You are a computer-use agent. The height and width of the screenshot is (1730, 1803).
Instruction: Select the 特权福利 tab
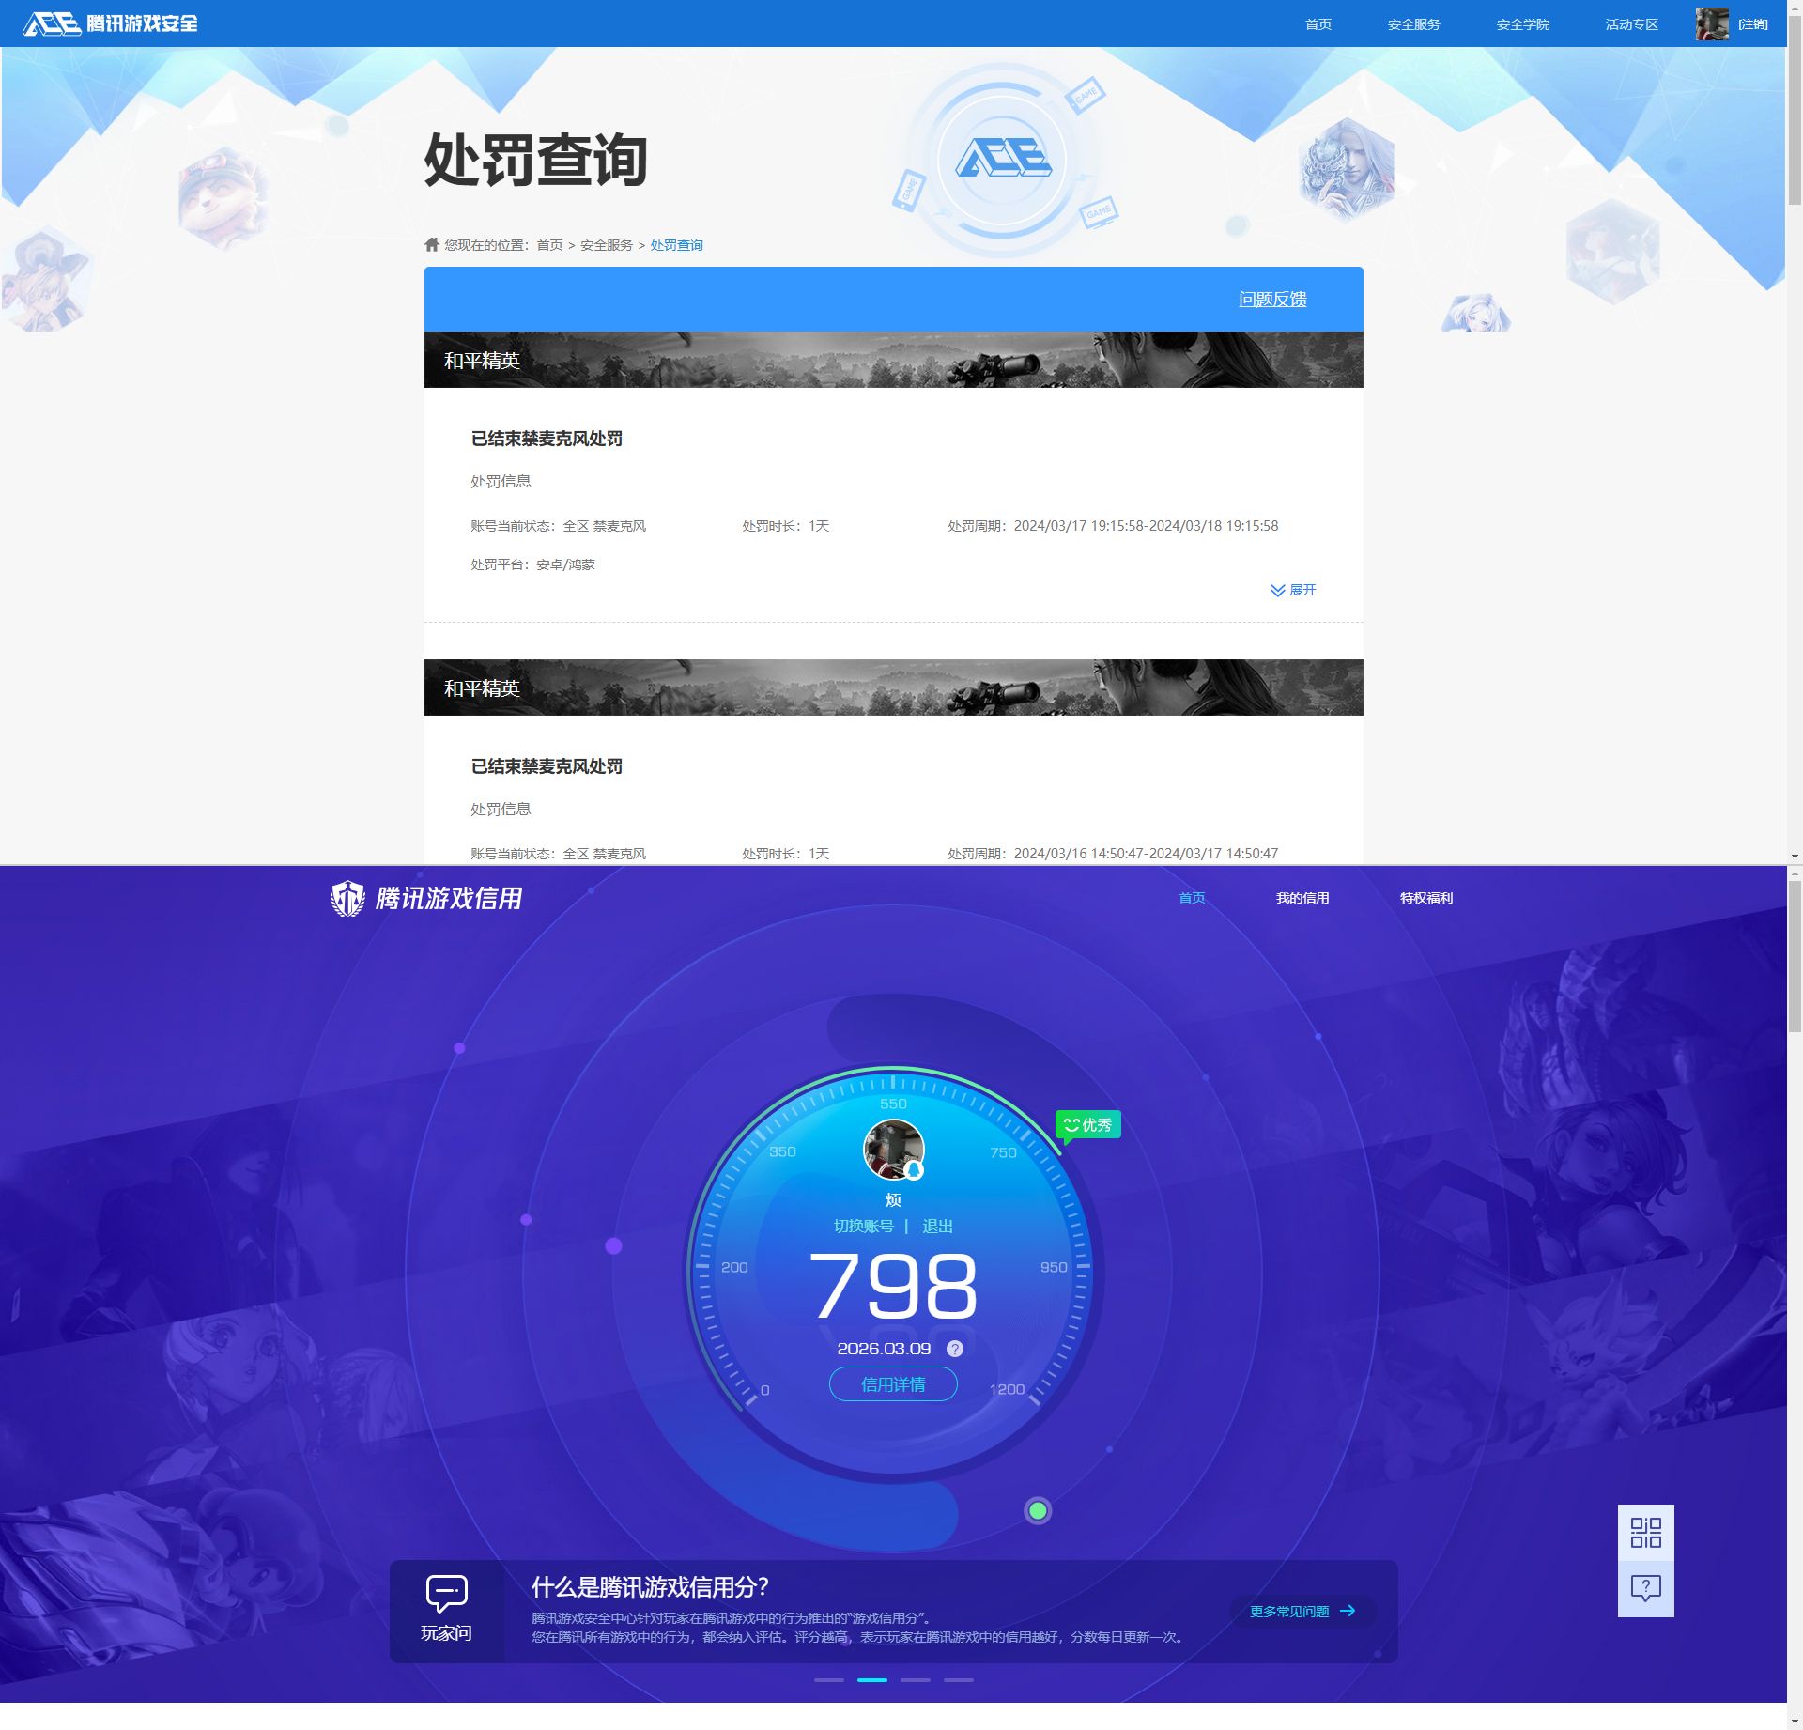1424,898
